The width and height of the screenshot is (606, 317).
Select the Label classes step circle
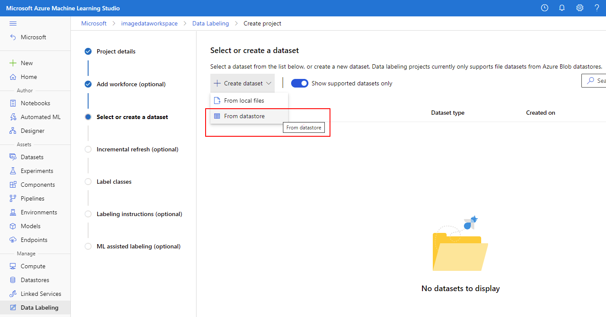tap(88, 182)
